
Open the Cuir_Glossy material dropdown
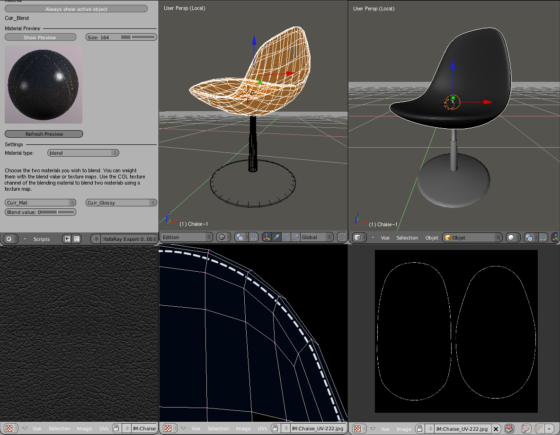122,203
